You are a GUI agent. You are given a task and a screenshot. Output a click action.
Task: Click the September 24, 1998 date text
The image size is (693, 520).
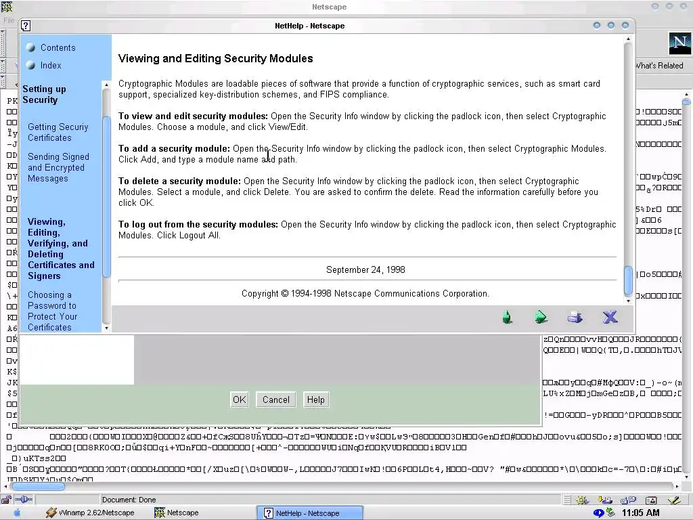(365, 269)
